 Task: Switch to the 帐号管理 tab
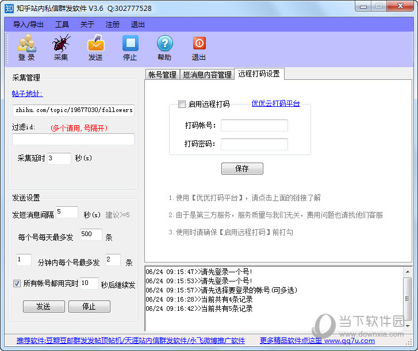tap(162, 75)
